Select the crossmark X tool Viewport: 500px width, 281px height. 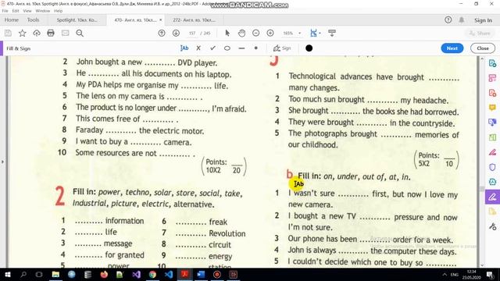[198, 48]
